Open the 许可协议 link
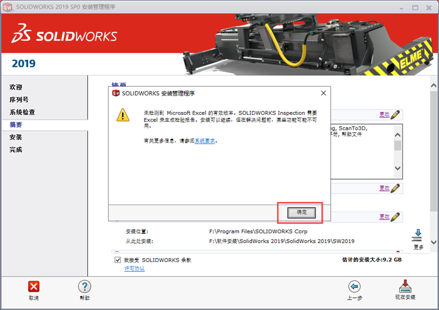 tap(135, 268)
